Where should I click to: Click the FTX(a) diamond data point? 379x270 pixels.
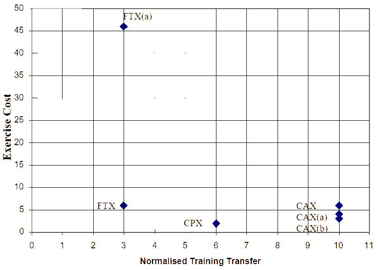pos(124,27)
